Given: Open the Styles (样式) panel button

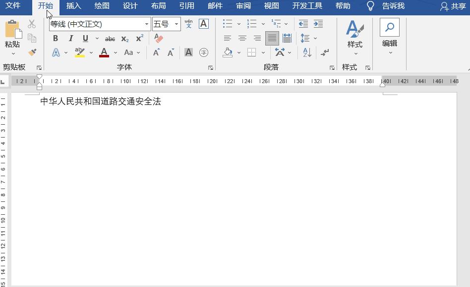Looking at the screenshot, I should coord(355,38).
